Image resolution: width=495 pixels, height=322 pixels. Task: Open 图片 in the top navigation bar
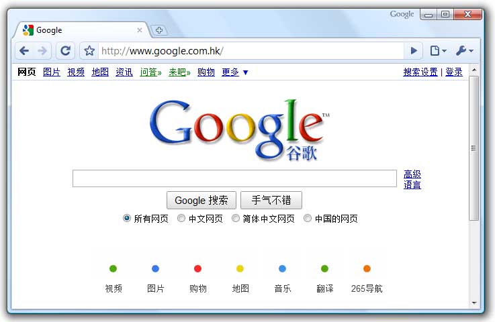(x=52, y=72)
